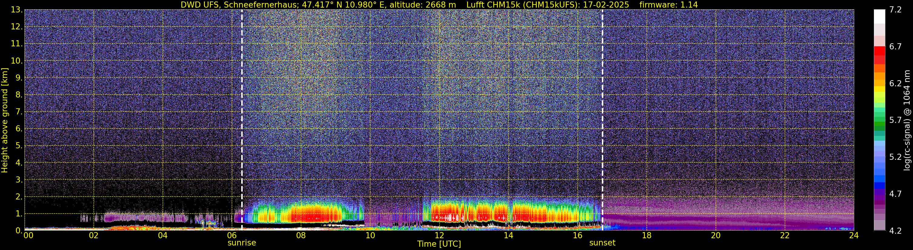The height and width of the screenshot is (250, 913).
Task: Click the '2.' height tick label
Action: [19, 197]
